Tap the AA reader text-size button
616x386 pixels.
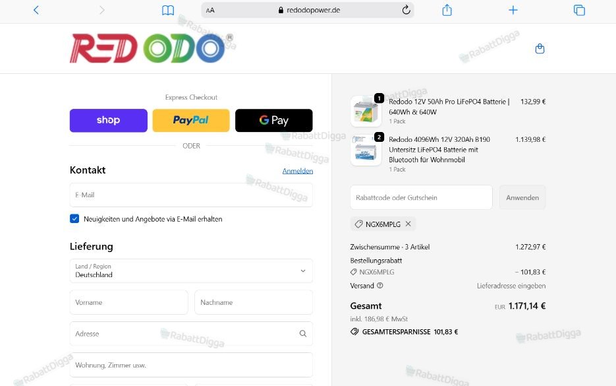[x=210, y=11]
